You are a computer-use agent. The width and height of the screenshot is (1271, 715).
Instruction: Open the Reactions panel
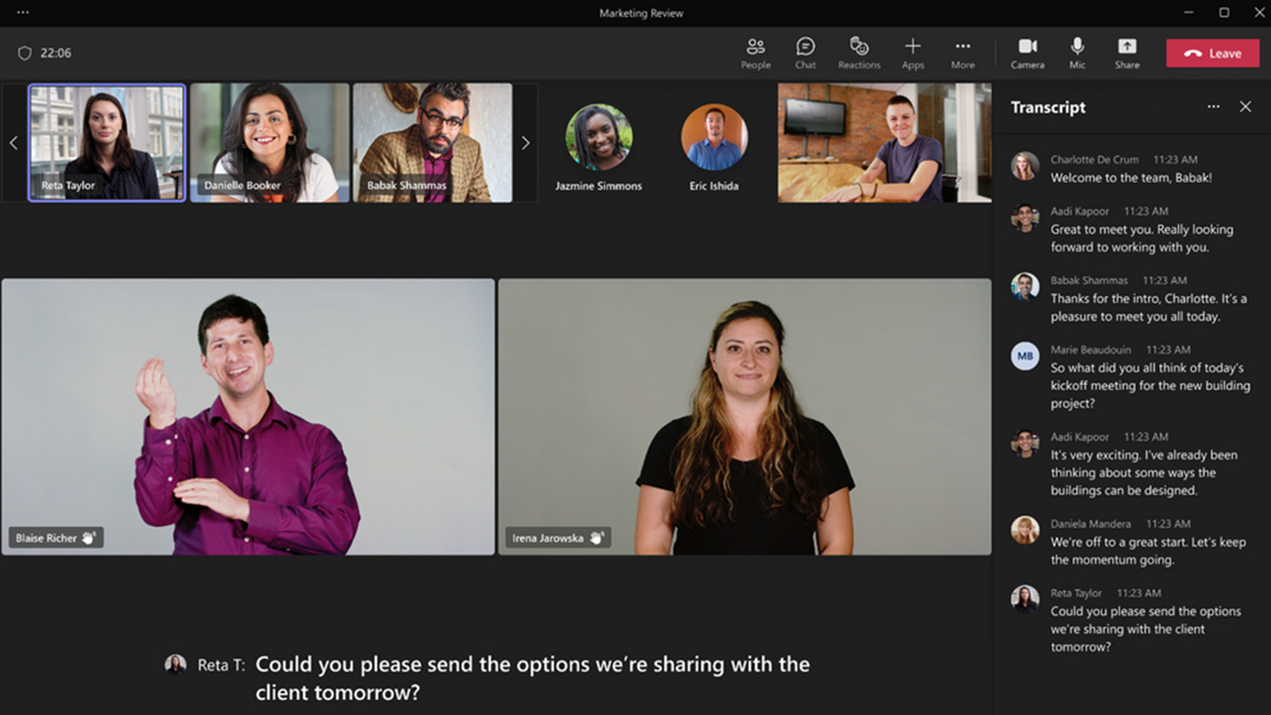(x=857, y=52)
